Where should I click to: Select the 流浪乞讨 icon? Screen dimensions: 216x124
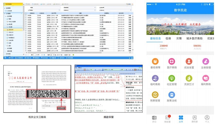tap(189, 78)
